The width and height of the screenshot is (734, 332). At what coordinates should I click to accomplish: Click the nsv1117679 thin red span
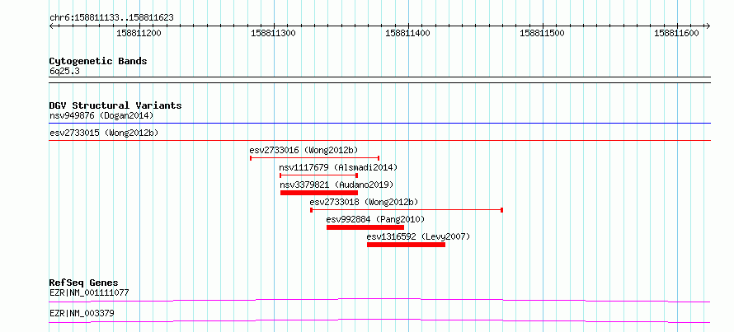point(319,175)
